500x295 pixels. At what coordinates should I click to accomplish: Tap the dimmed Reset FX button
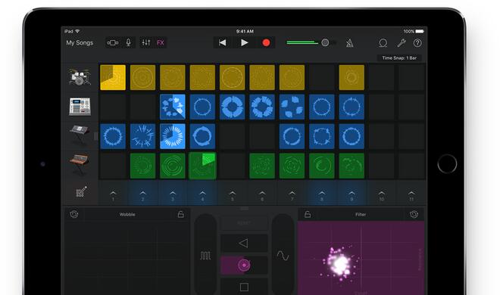click(x=244, y=223)
